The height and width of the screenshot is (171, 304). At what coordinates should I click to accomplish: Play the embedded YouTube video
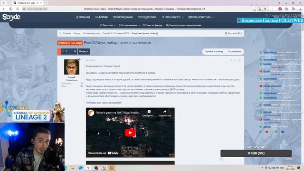coord(130,133)
